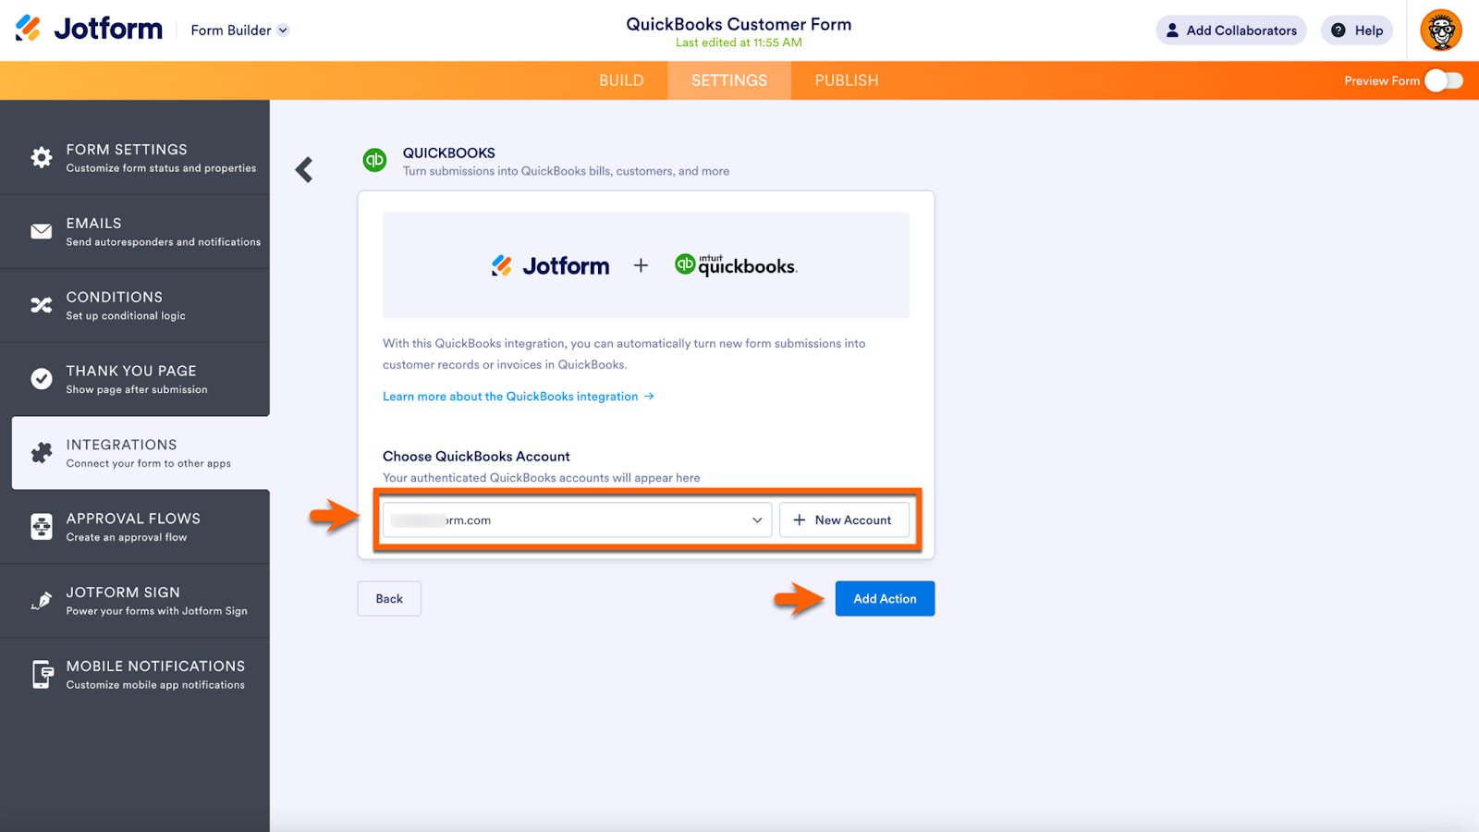Open the Help button
The height and width of the screenshot is (832, 1479).
[x=1356, y=31]
